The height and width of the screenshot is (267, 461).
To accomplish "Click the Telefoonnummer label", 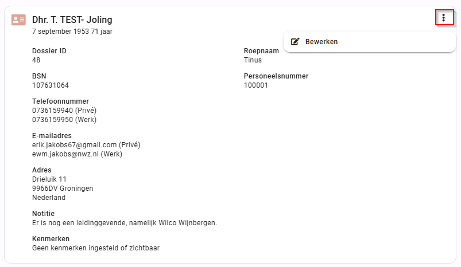I will point(60,101).
